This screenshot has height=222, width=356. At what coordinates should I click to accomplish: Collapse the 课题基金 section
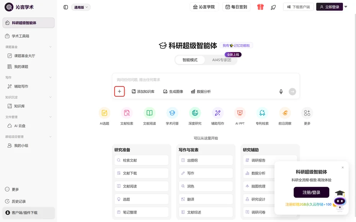point(51,47)
